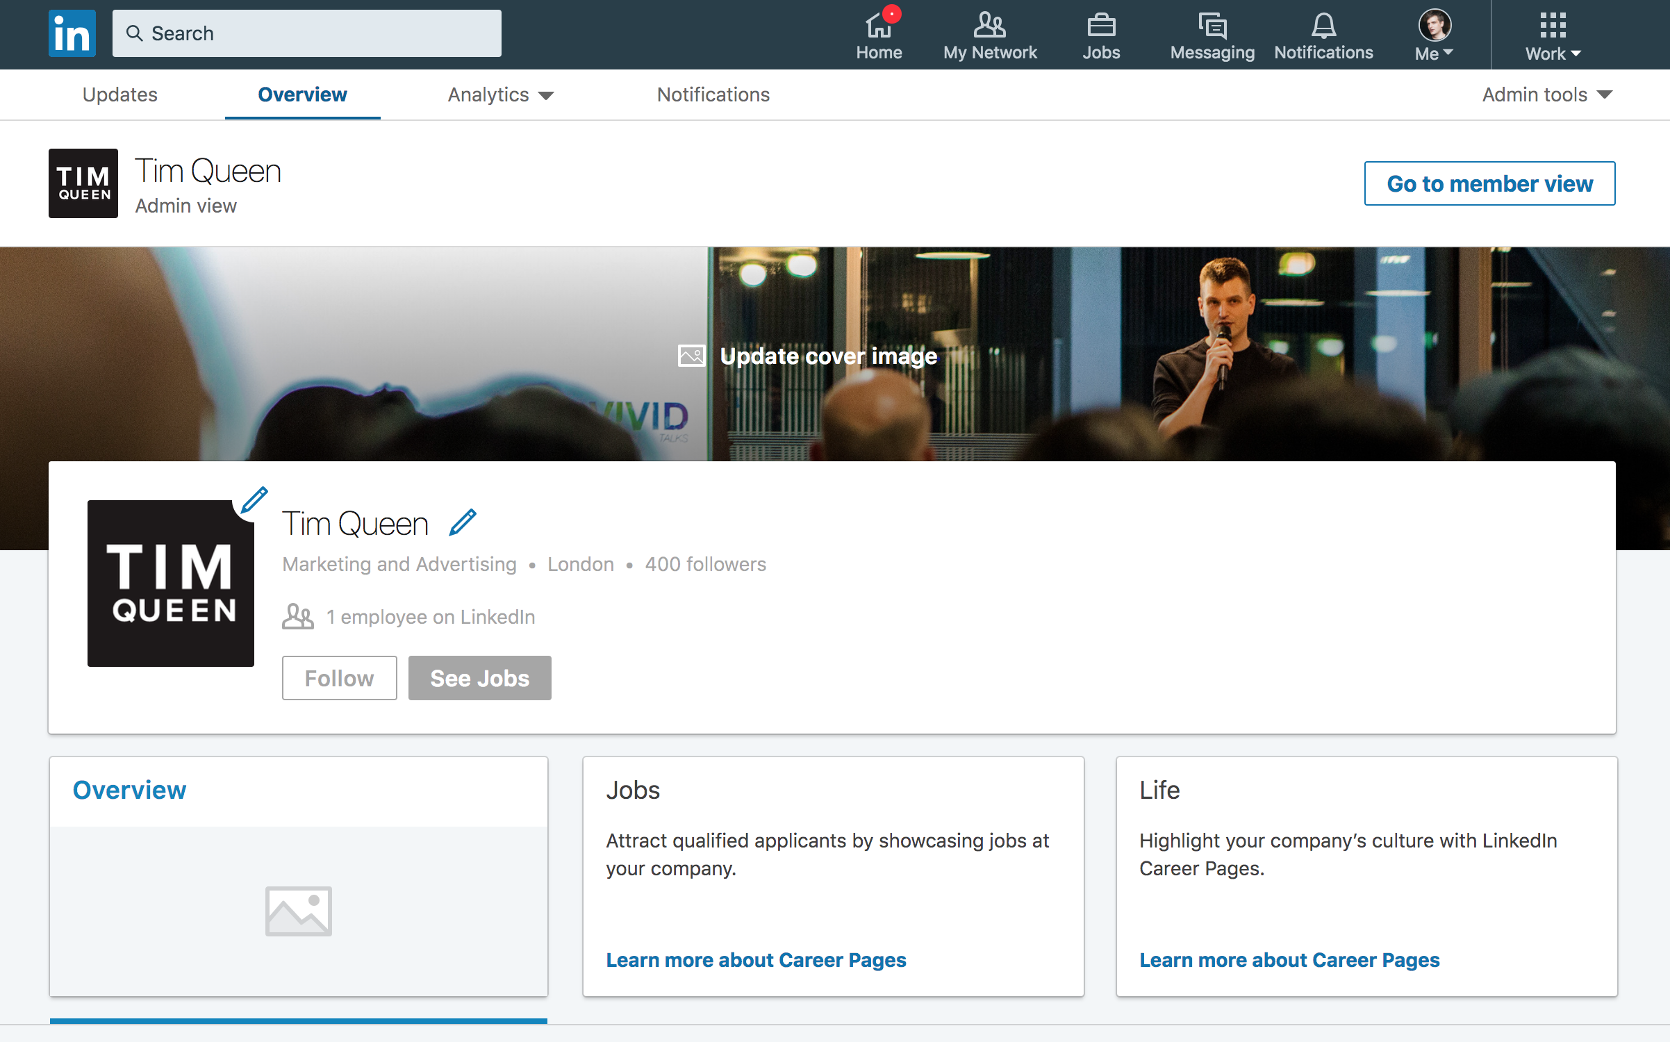Click the See Jobs button
The image size is (1670, 1042).
(x=479, y=678)
